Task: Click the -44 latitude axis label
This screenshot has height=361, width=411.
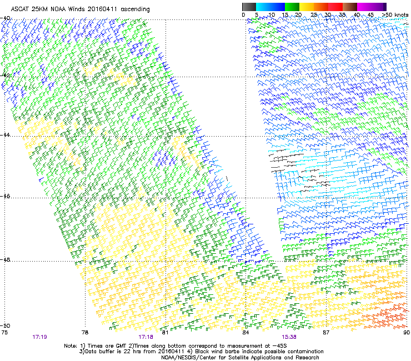Action: pos(5,135)
